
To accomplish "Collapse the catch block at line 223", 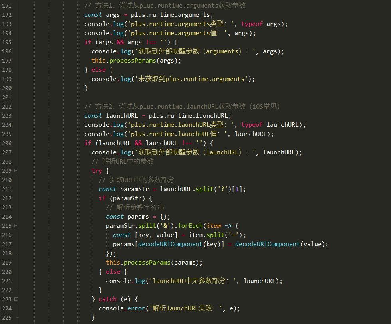I will (16, 299).
